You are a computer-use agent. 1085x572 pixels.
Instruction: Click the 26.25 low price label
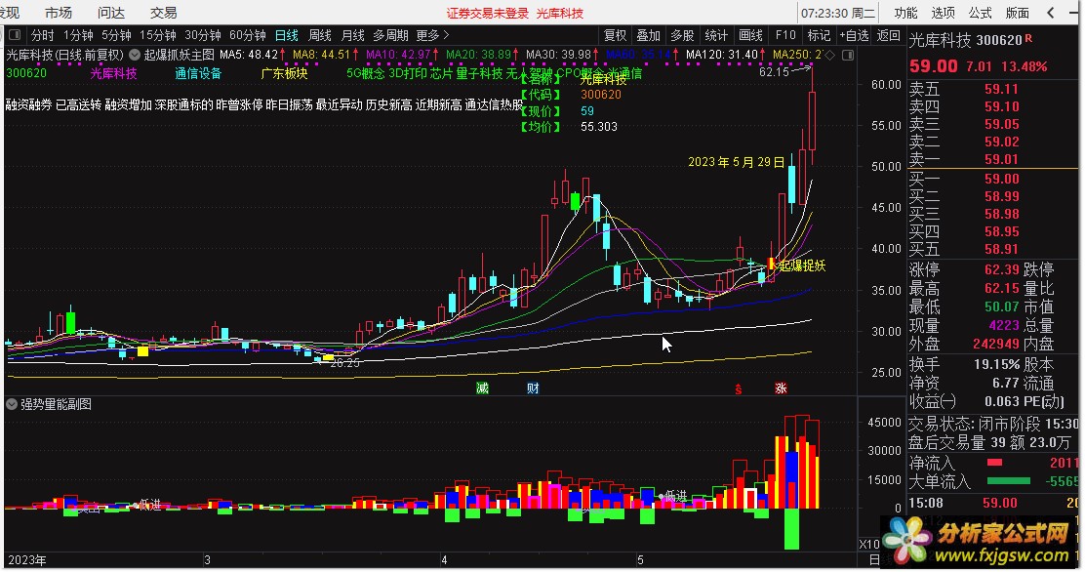345,363
